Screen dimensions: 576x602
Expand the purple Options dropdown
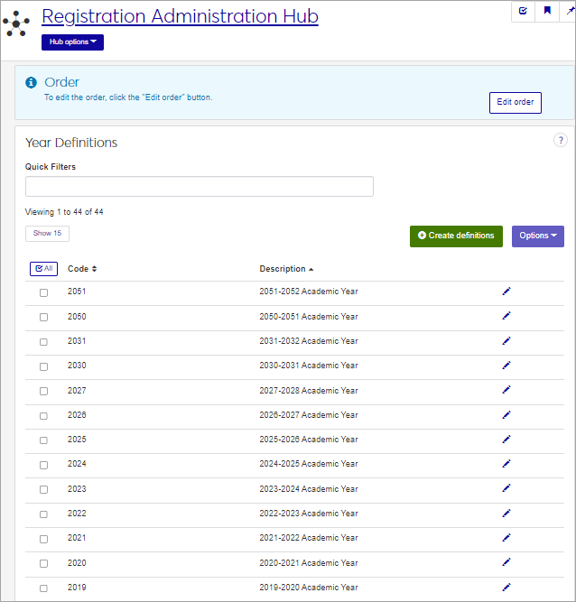pos(537,236)
